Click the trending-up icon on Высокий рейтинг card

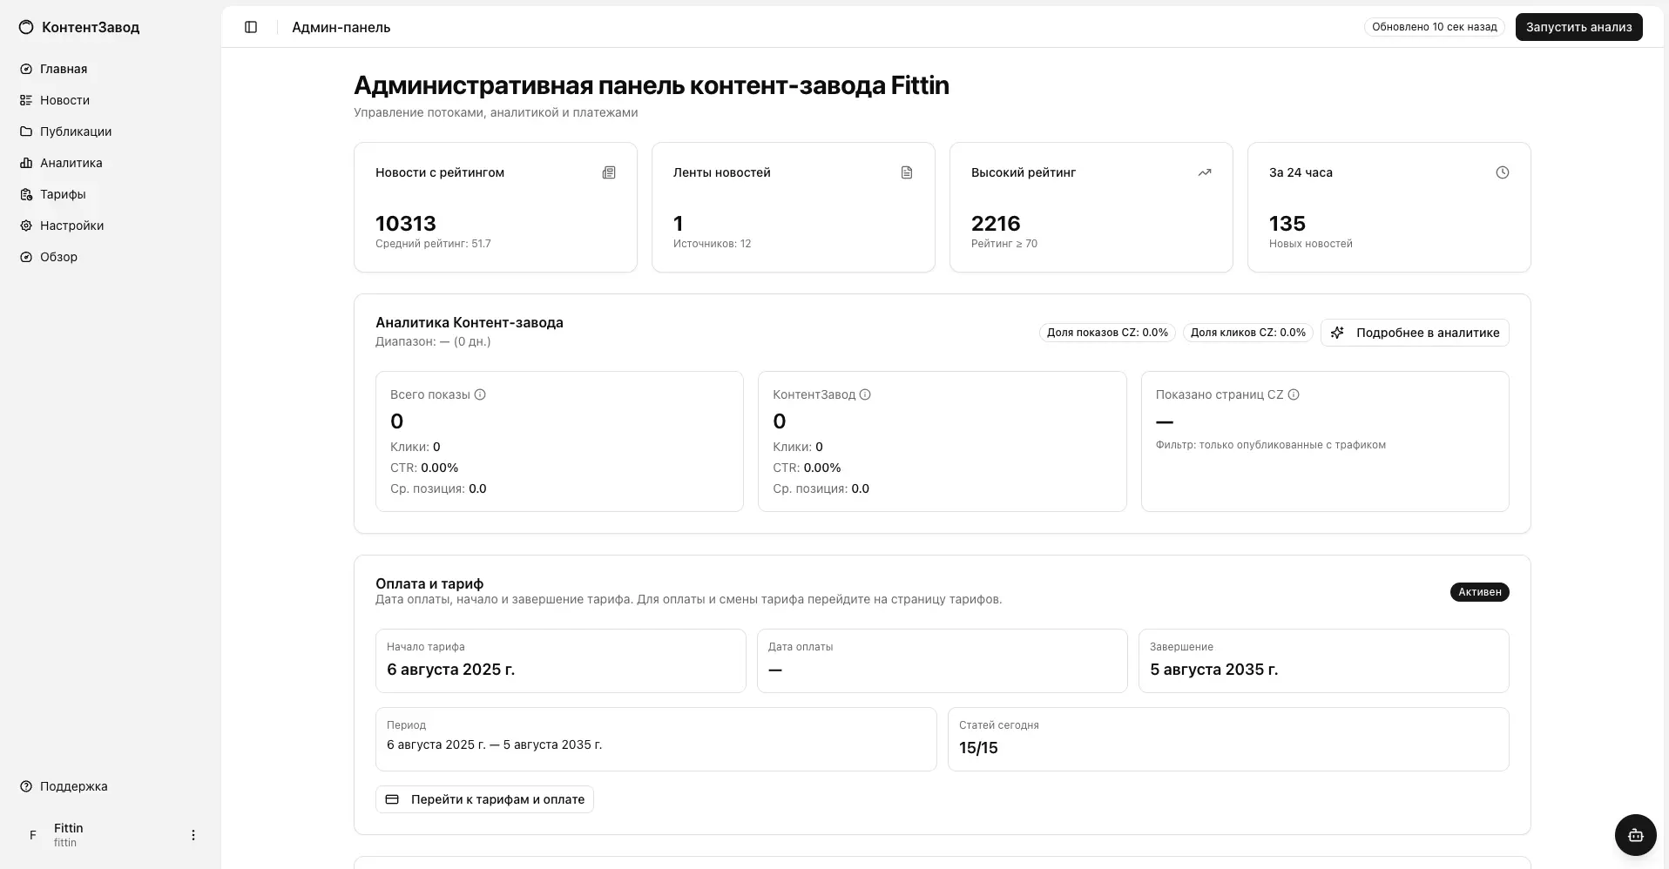pyautogui.click(x=1205, y=172)
